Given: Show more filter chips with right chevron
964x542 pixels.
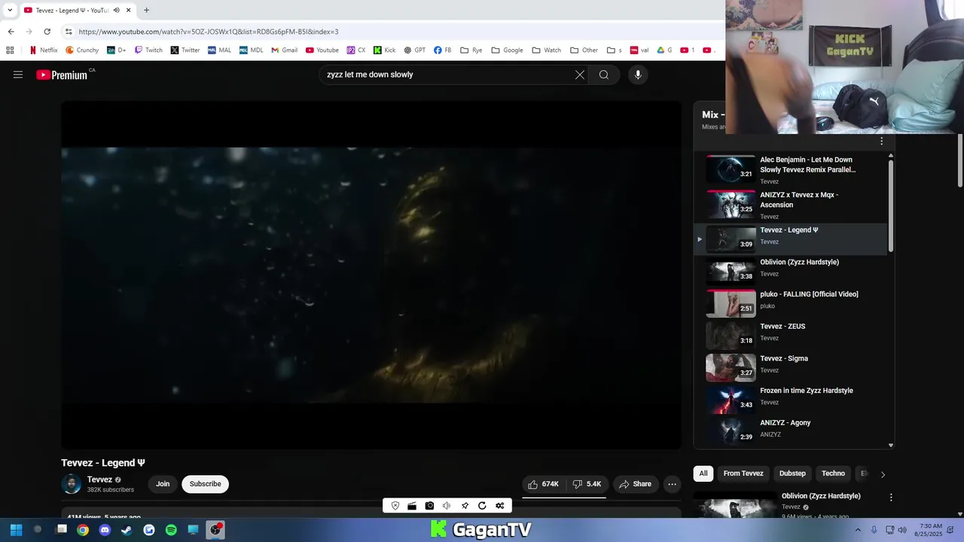Looking at the screenshot, I should point(883,474).
